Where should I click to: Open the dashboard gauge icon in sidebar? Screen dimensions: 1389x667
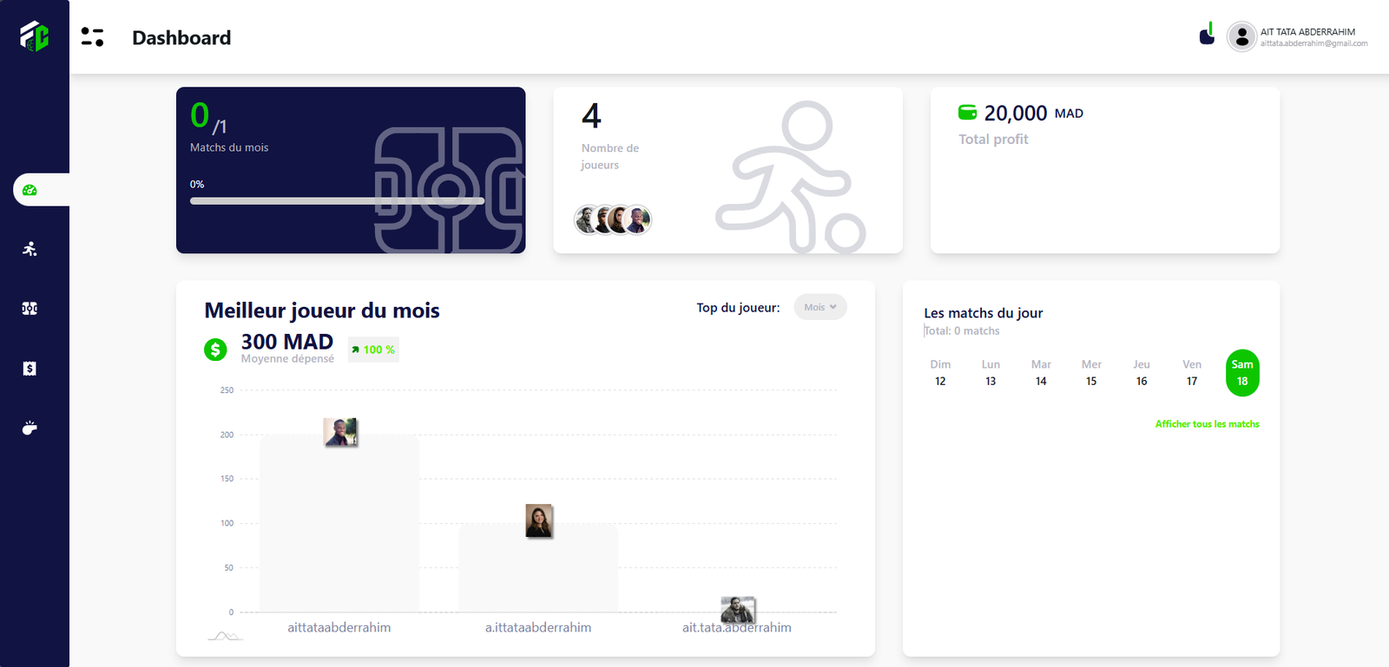pyautogui.click(x=30, y=190)
